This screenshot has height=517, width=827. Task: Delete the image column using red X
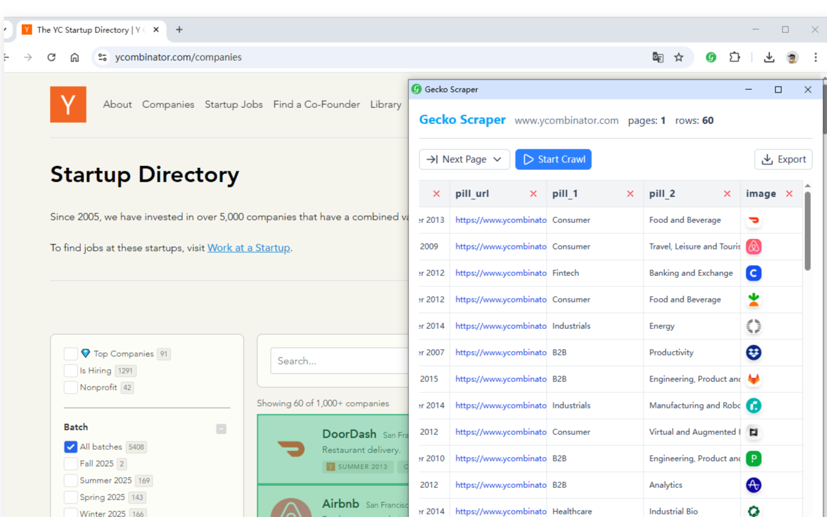coord(789,194)
